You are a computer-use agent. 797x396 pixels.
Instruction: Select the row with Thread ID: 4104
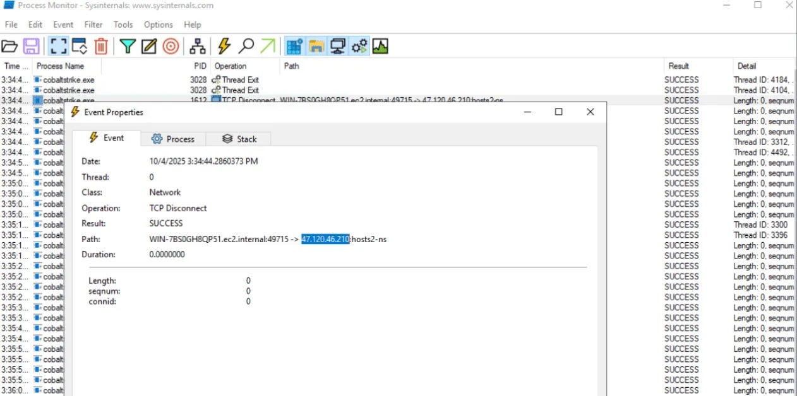(398, 90)
